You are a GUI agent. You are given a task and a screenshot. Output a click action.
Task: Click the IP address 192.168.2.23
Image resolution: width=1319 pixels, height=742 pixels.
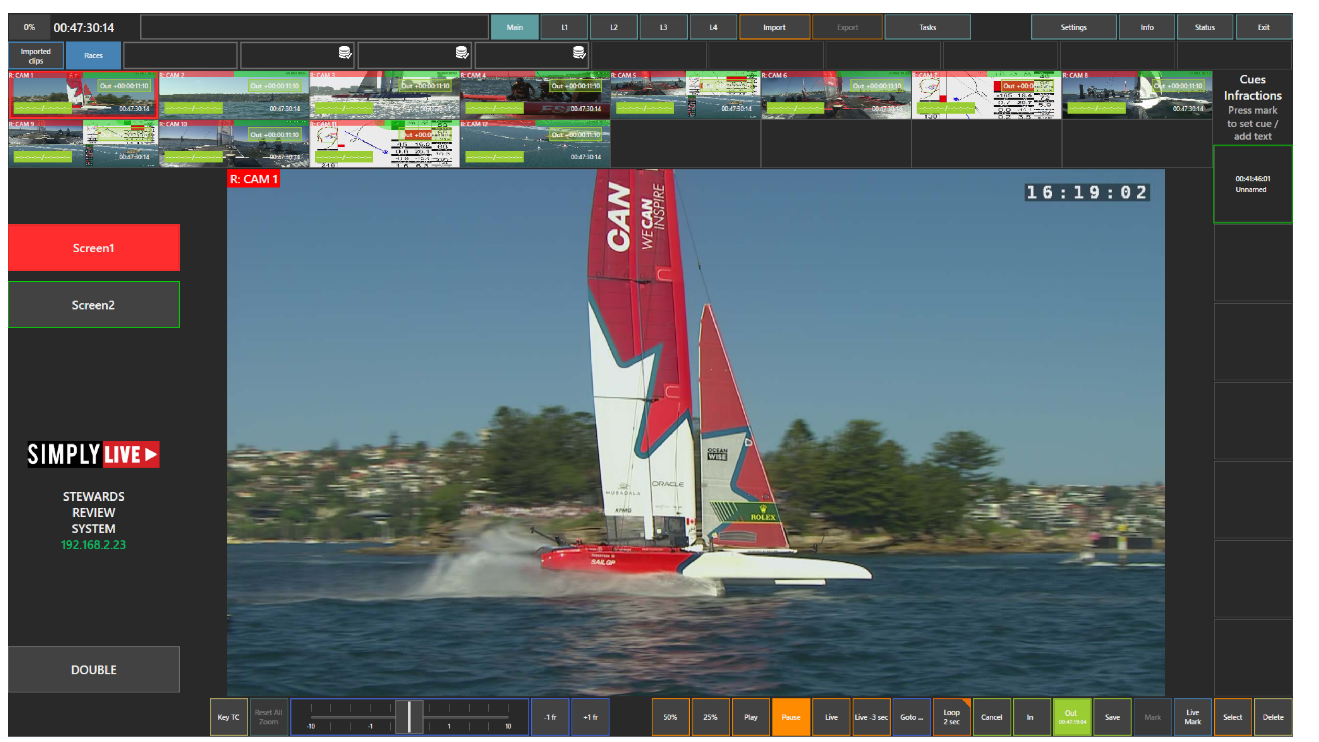point(93,544)
